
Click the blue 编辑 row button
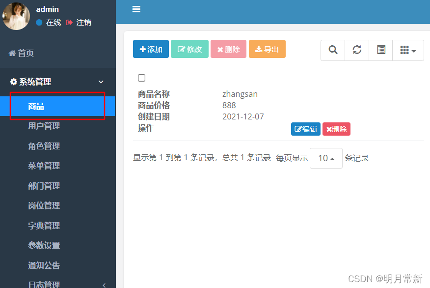pos(305,129)
